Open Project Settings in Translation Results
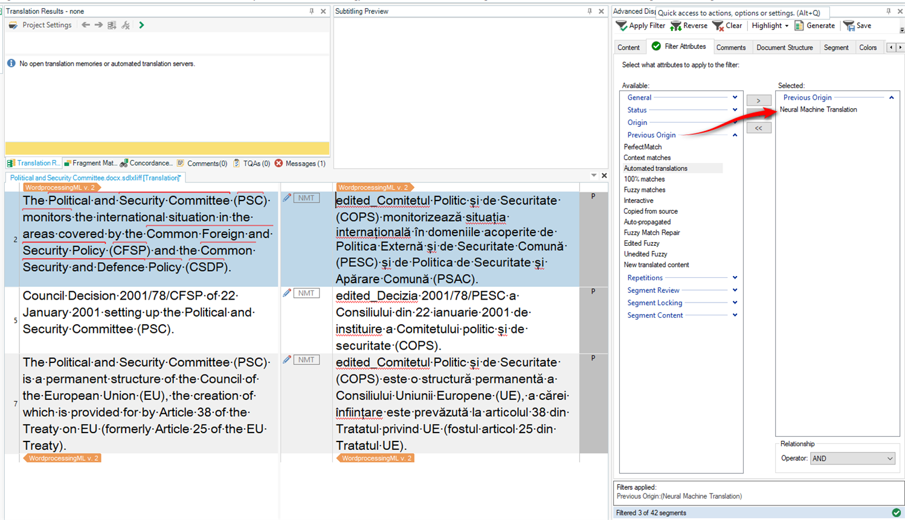 (x=40, y=25)
